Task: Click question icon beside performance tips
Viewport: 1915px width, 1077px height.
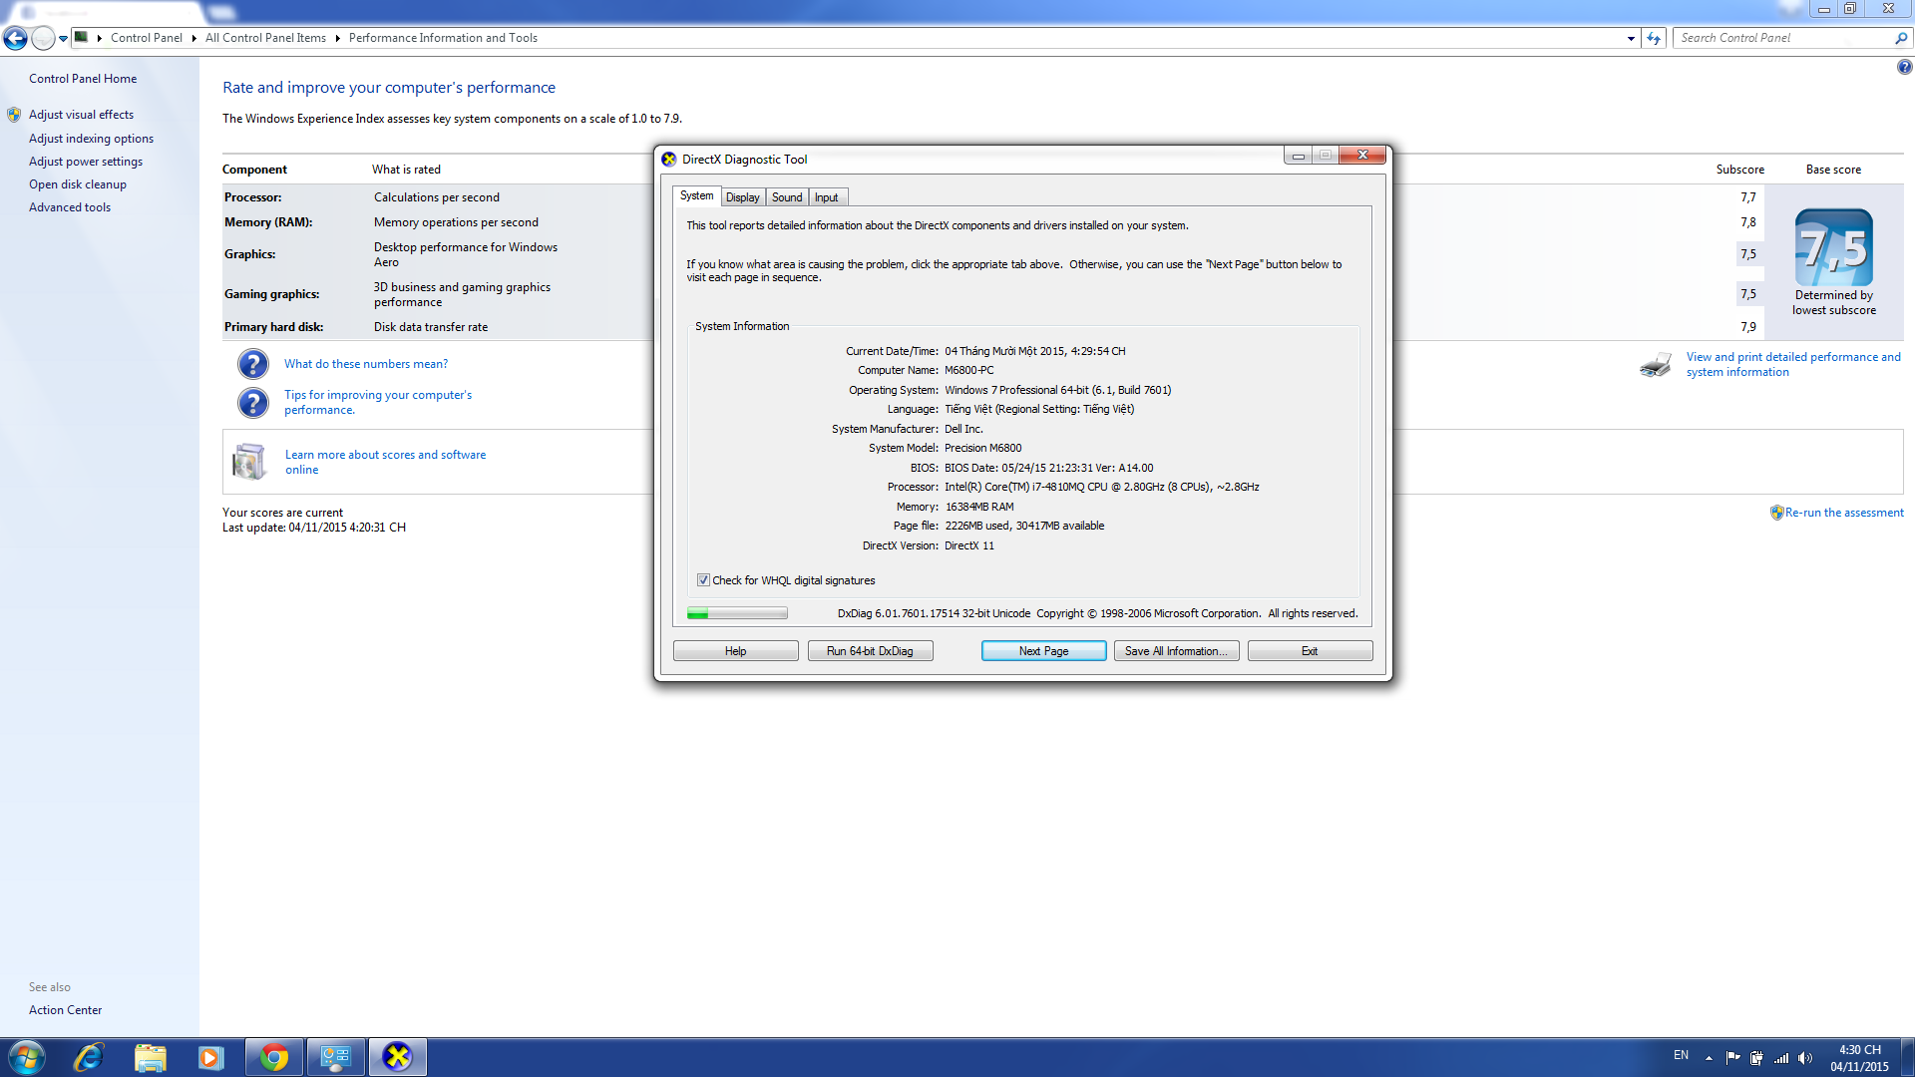Action: 253,403
